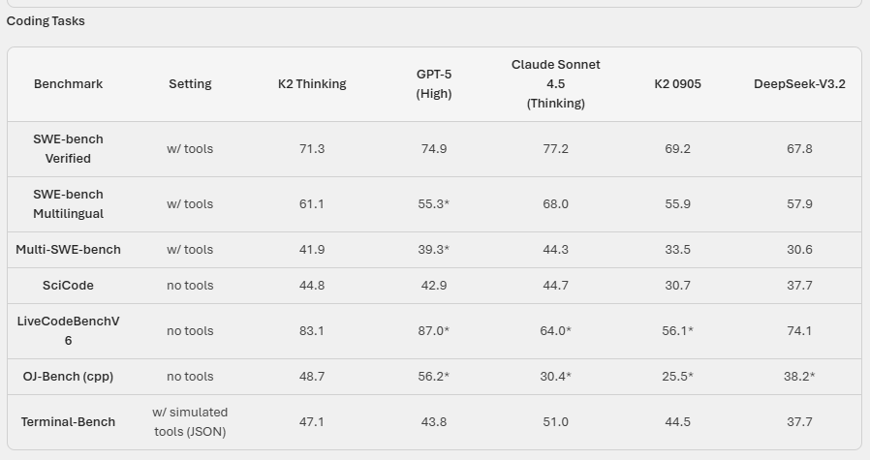Click the K2 0905 column header
The width and height of the screenshot is (870, 460).
pos(678,84)
